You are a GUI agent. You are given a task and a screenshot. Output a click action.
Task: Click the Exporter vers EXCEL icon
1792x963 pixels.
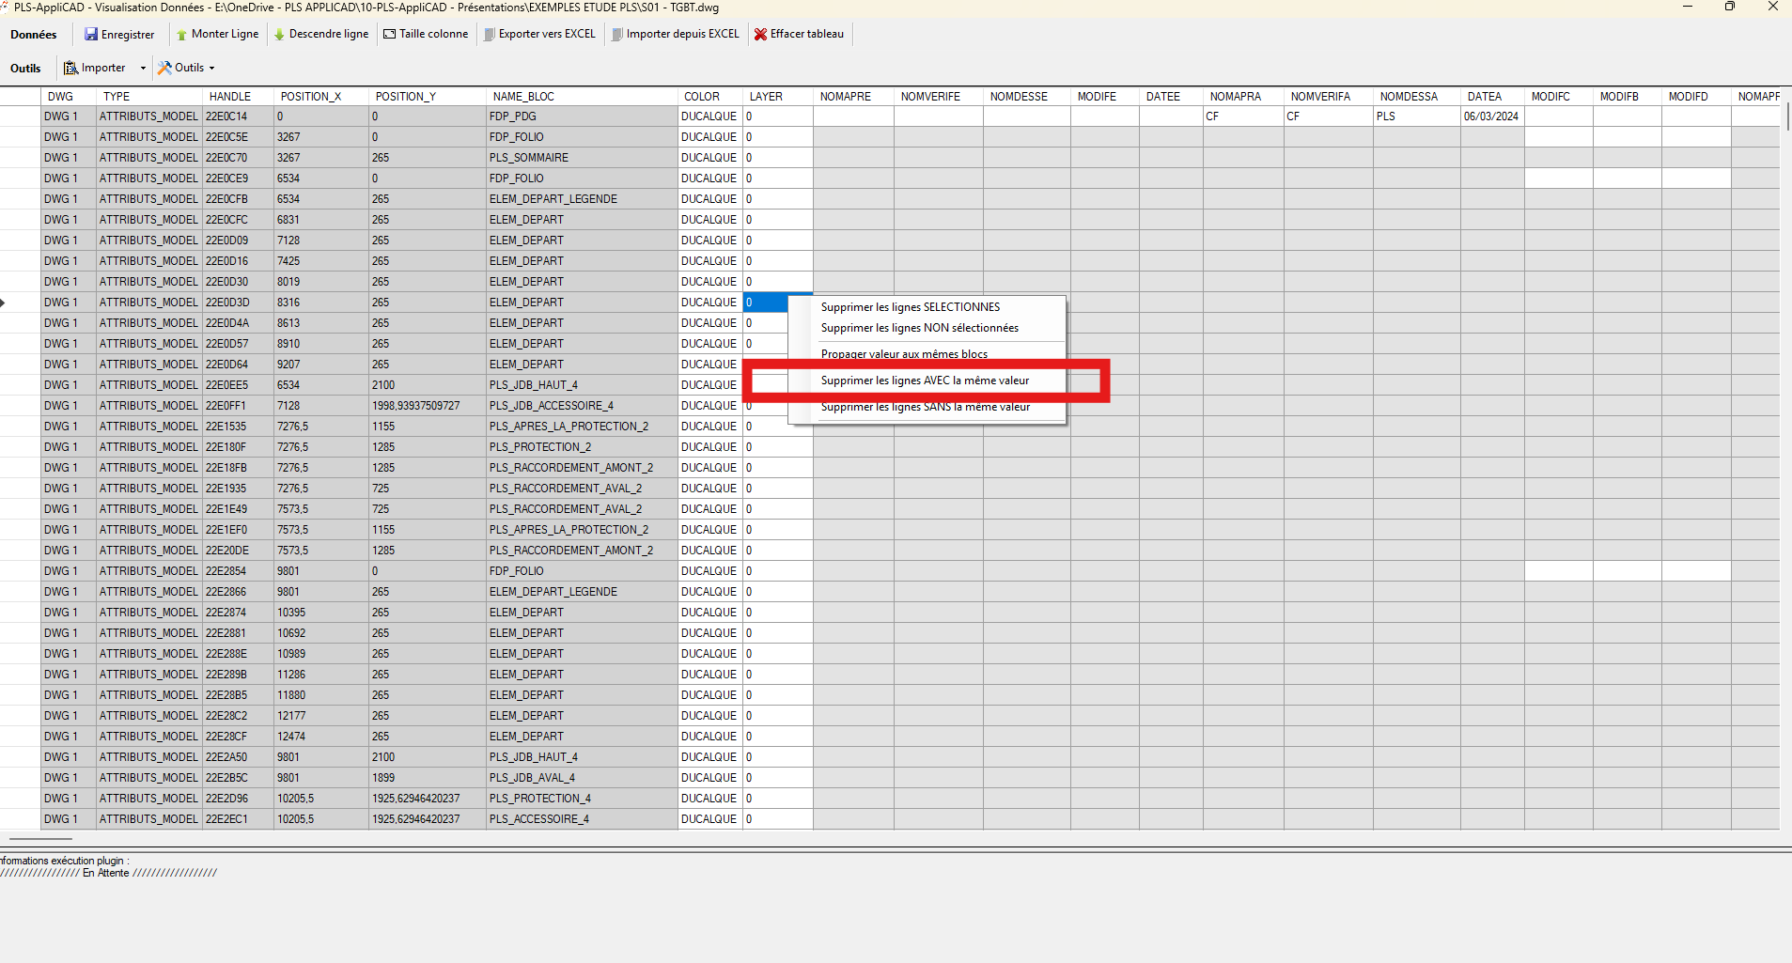point(489,35)
